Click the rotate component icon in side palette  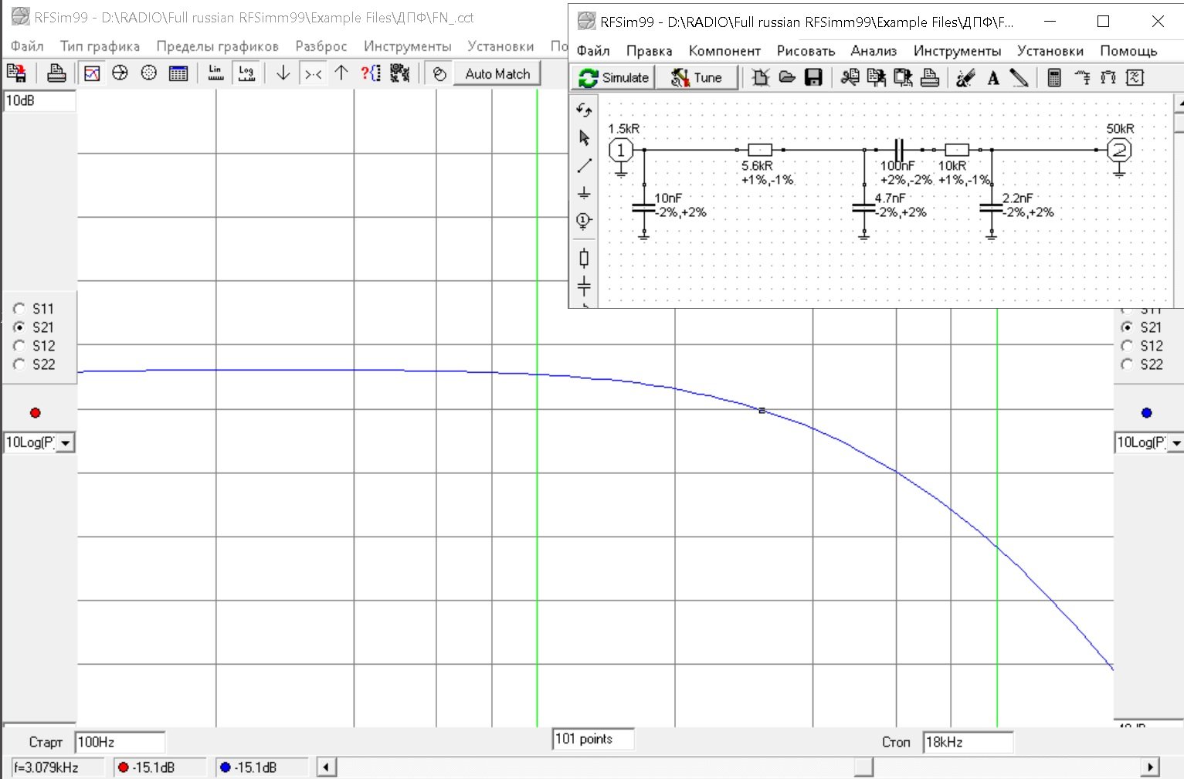[x=584, y=110]
